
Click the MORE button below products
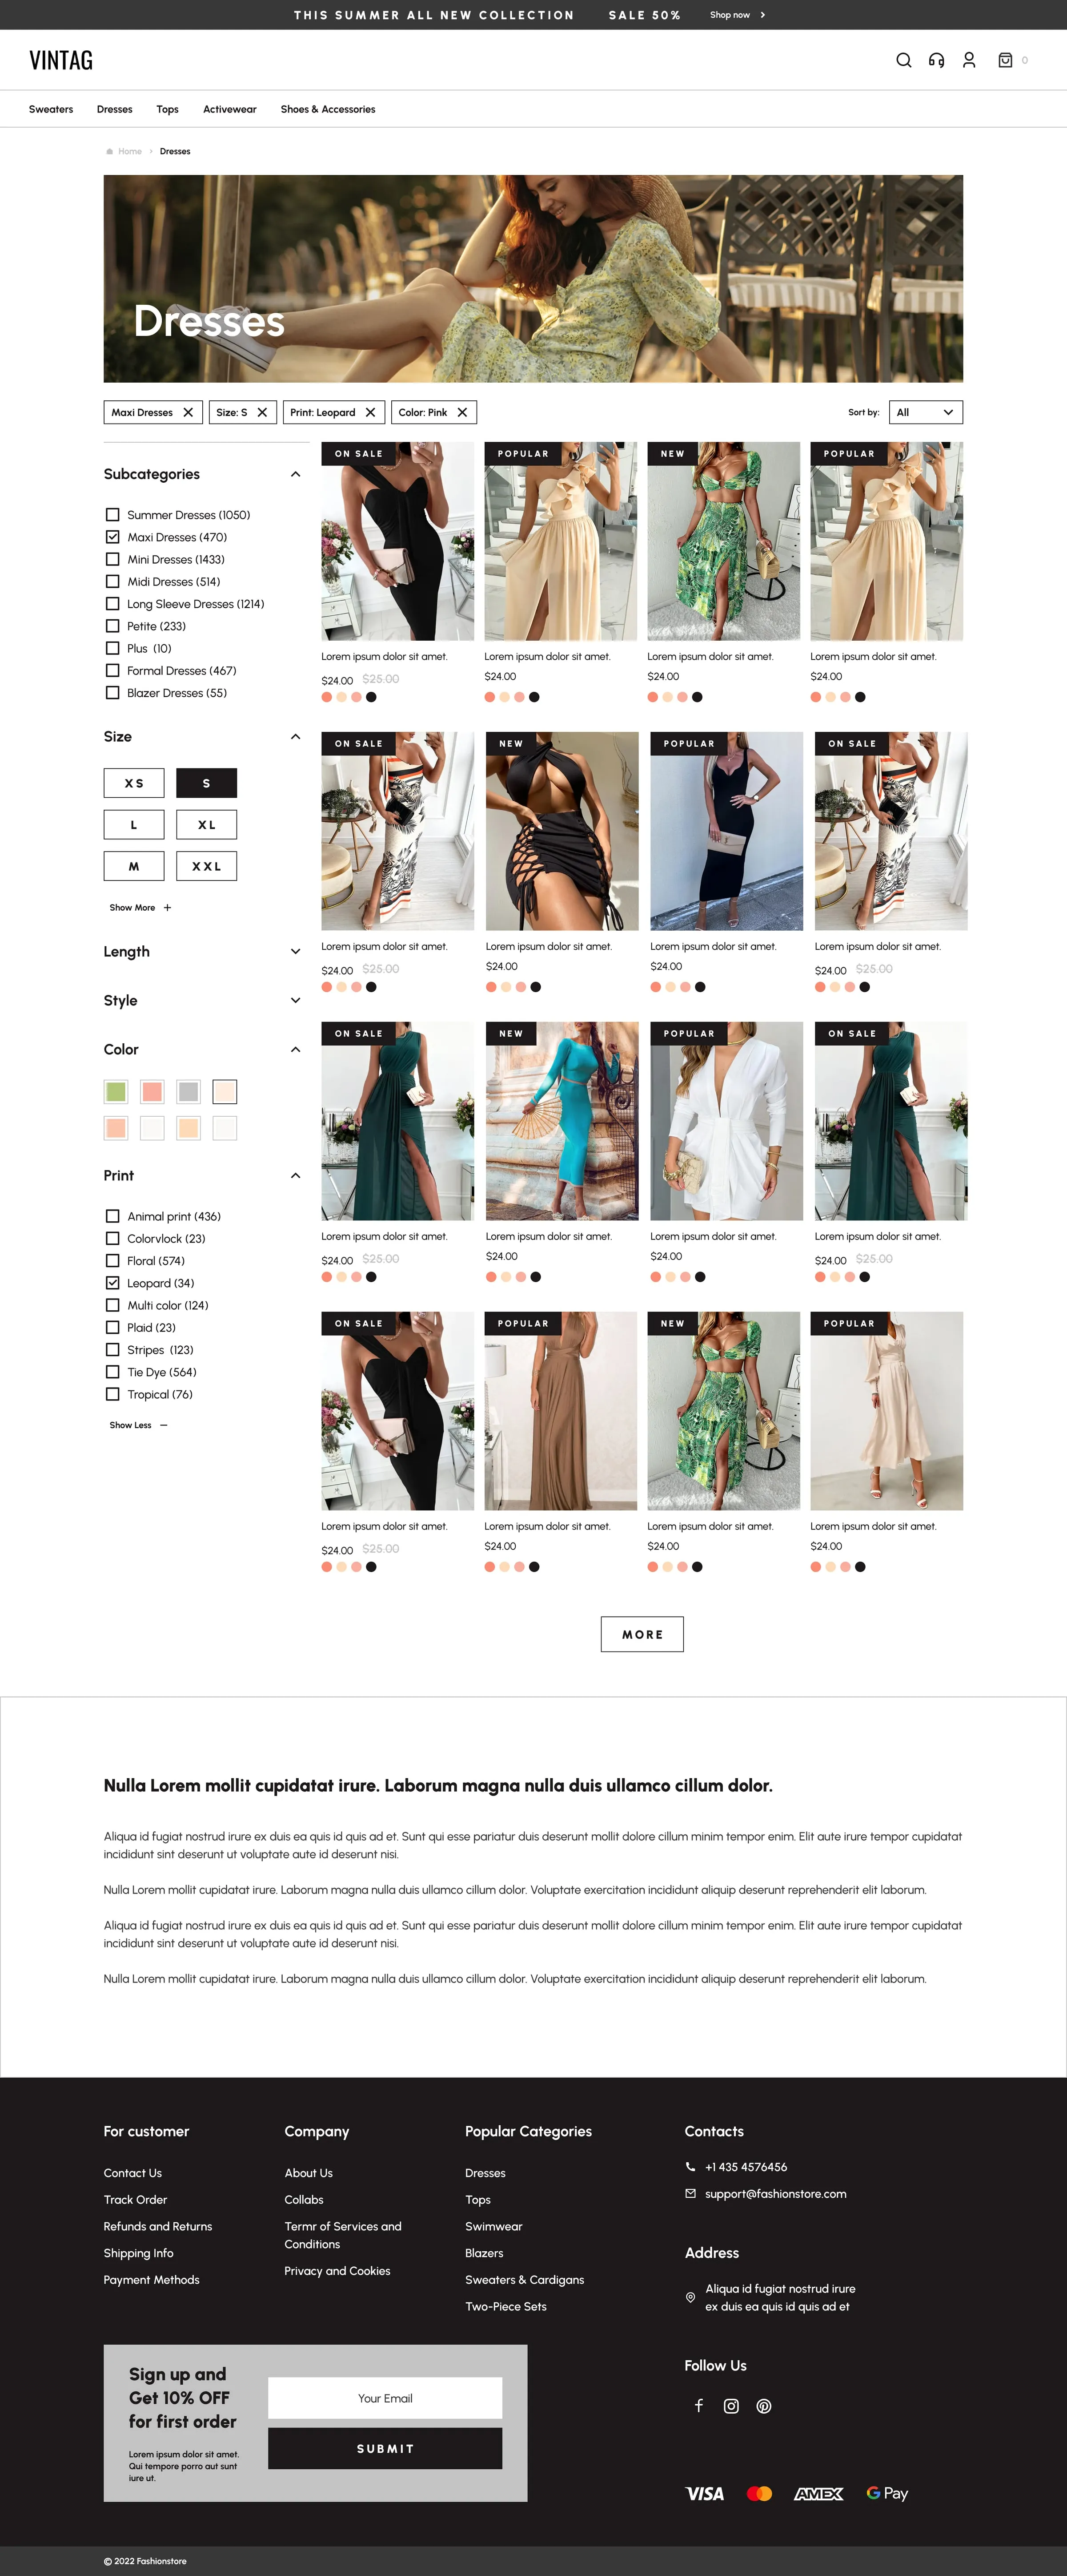[x=642, y=1634]
